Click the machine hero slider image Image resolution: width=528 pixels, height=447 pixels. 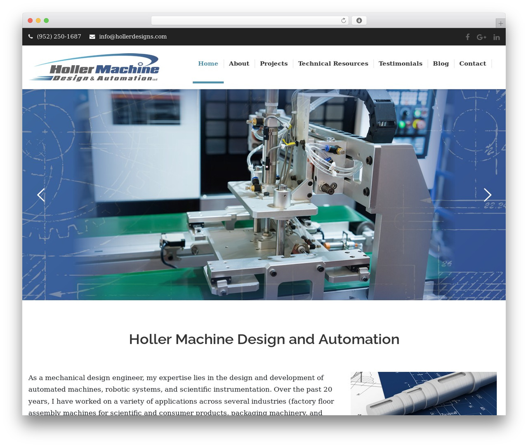click(264, 195)
